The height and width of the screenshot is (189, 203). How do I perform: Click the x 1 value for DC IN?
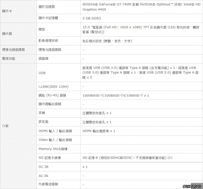(85, 167)
